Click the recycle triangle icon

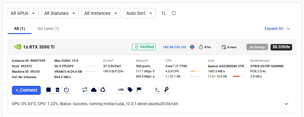(x=103, y=90)
